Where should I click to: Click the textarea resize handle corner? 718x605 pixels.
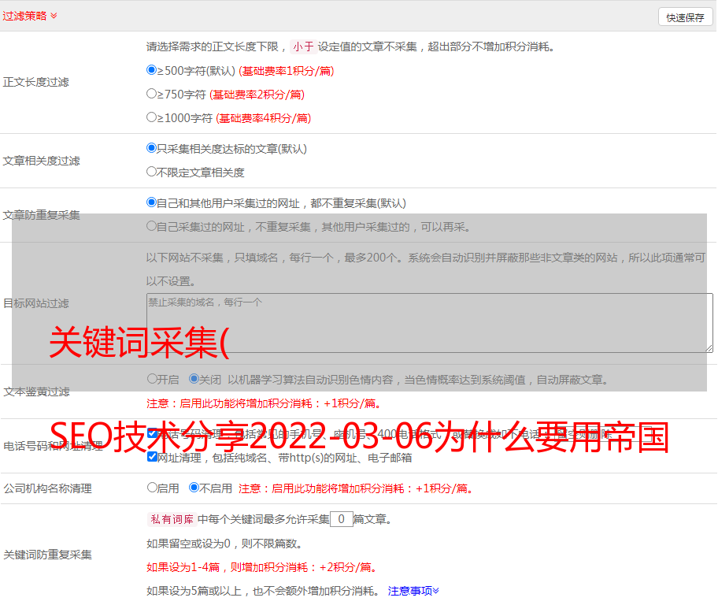[709, 349]
